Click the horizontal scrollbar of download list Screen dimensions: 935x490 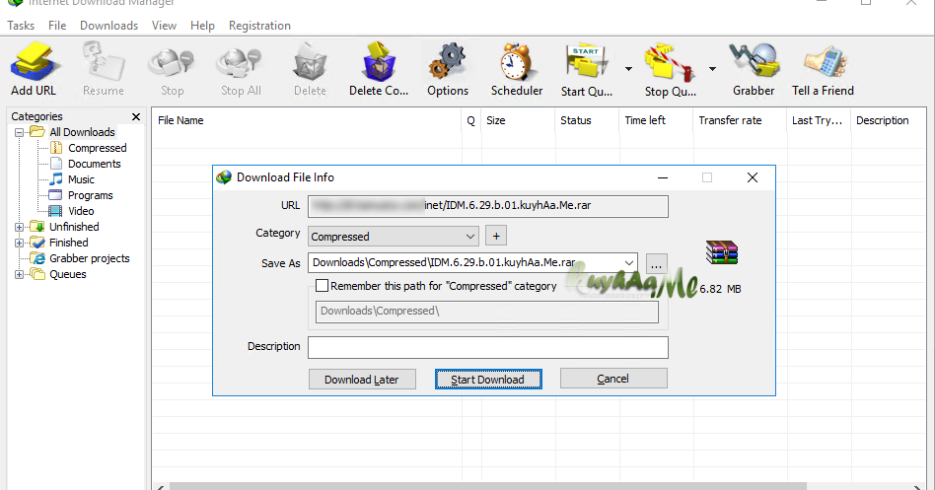click(x=488, y=486)
